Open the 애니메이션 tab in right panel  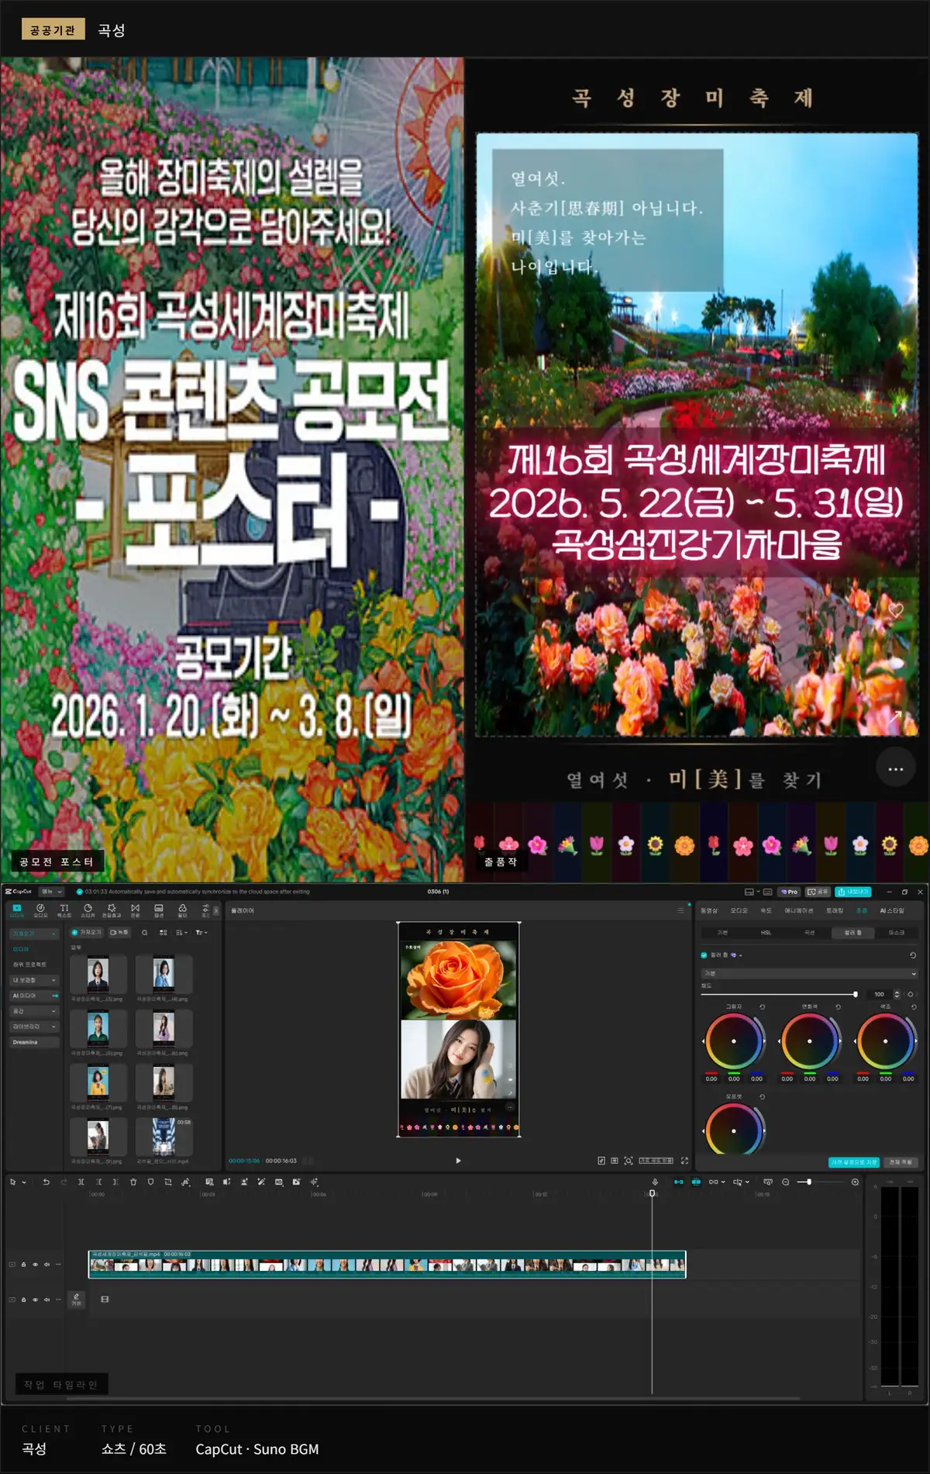click(798, 910)
